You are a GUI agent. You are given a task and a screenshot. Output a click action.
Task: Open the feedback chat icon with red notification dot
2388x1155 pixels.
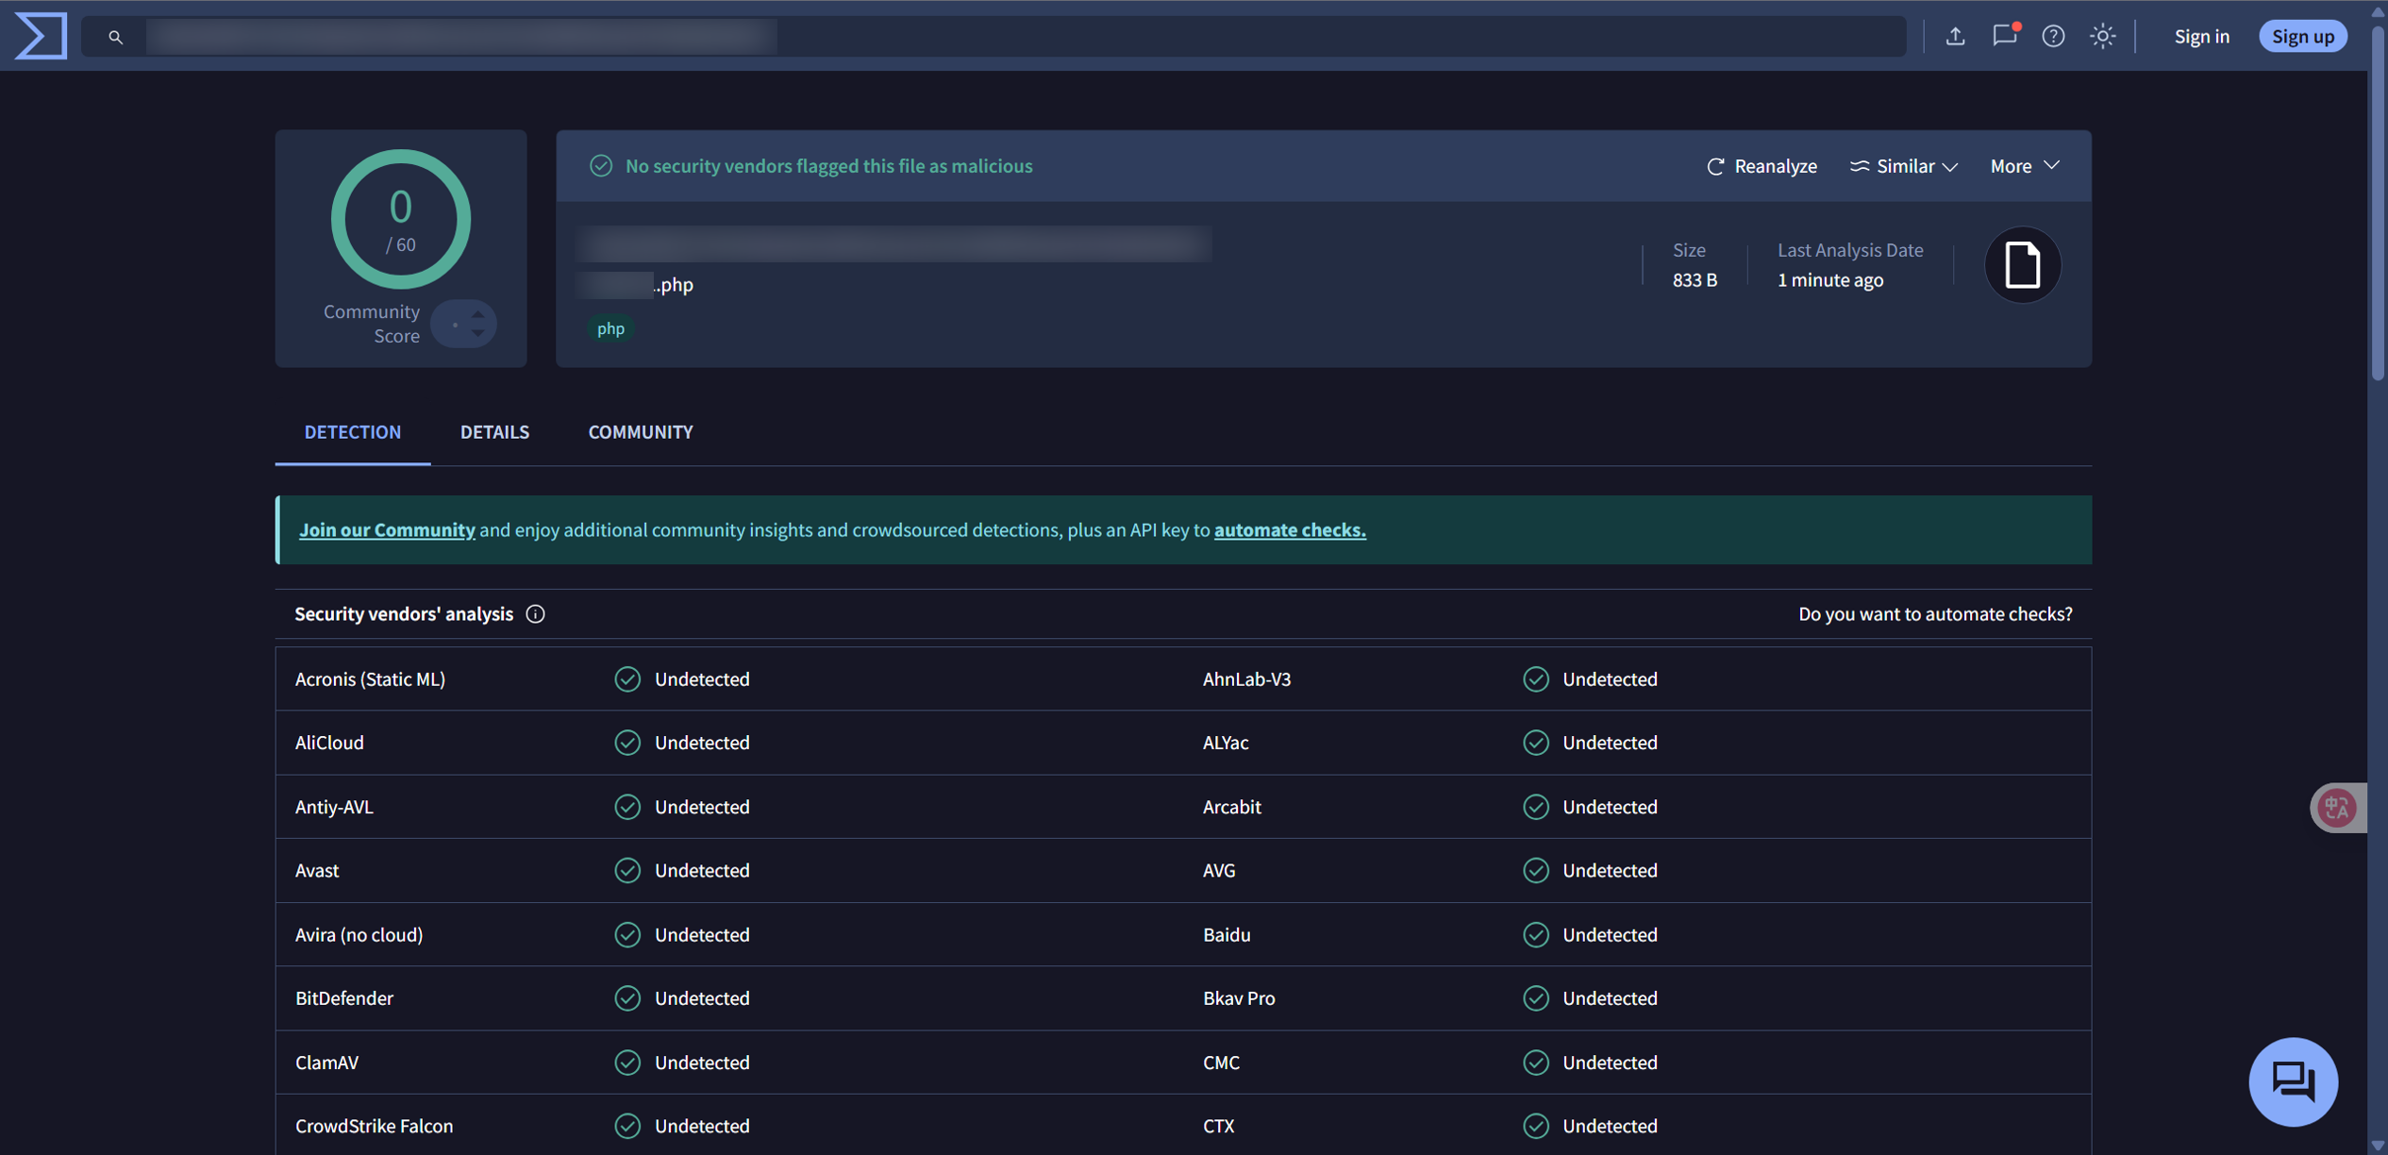tap(2004, 36)
